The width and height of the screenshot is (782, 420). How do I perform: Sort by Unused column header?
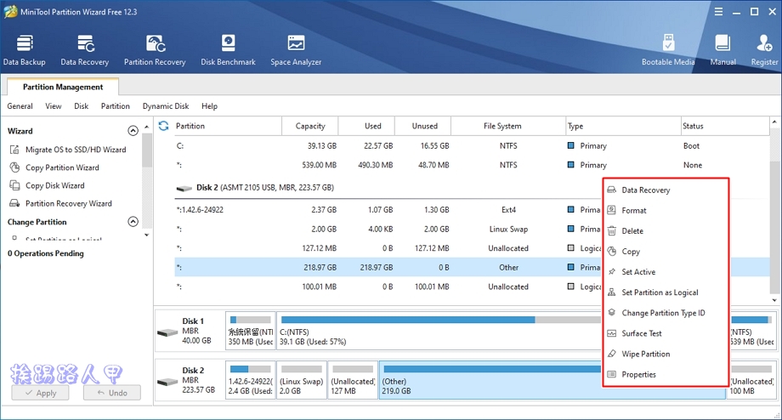click(x=423, y=126)
